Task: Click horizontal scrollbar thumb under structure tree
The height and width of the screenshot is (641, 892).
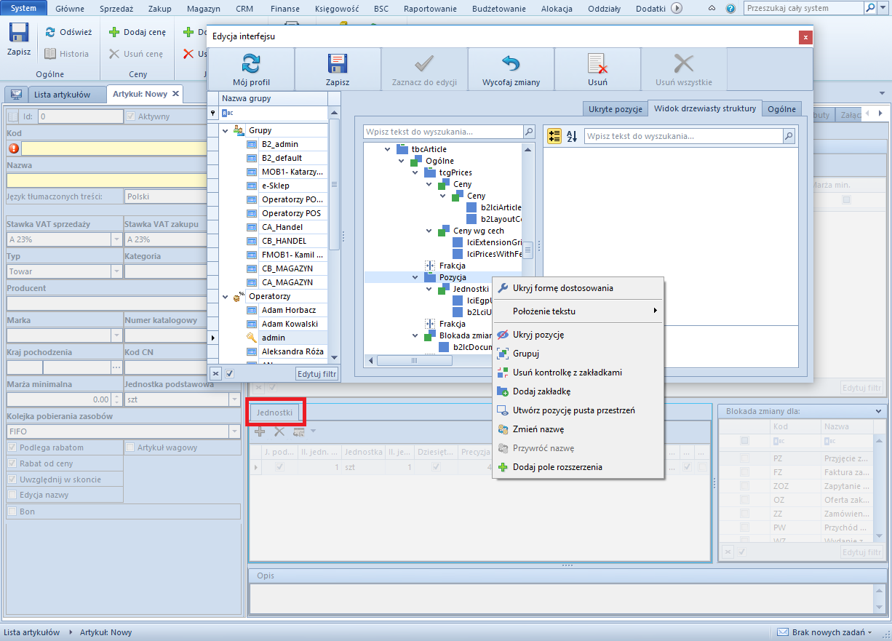Action: coord(415,360)
